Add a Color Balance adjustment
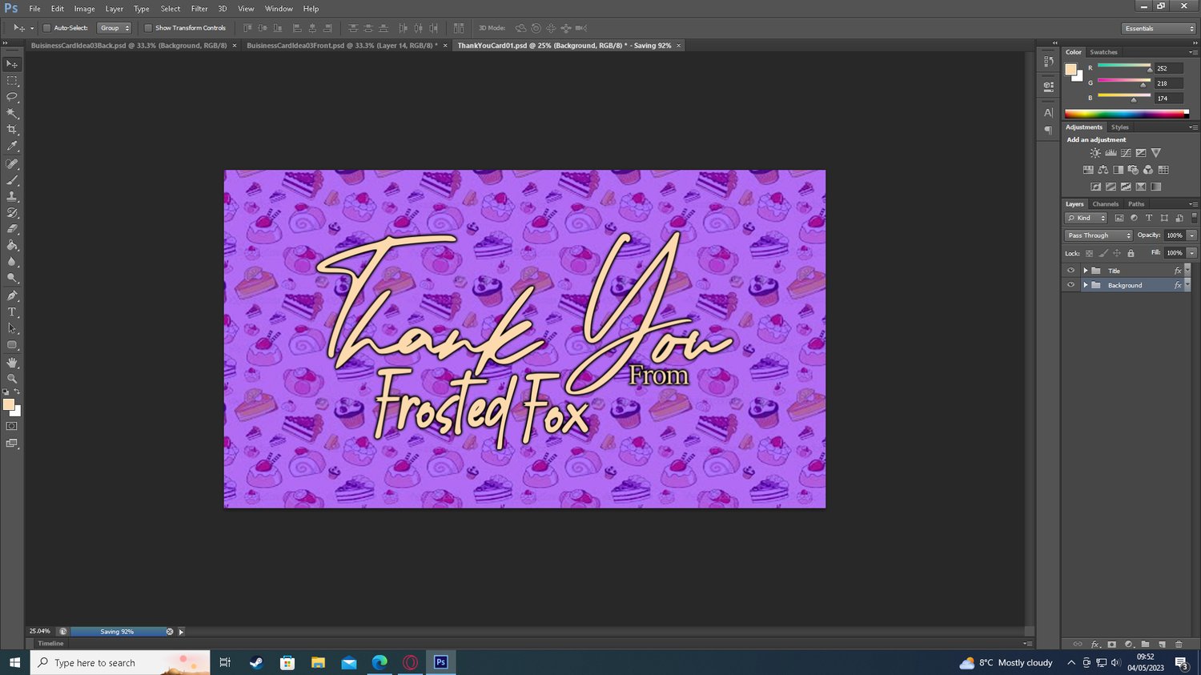 coord(1103,170)
